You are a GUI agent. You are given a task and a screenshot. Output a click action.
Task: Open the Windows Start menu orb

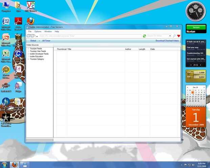(4, 165)
